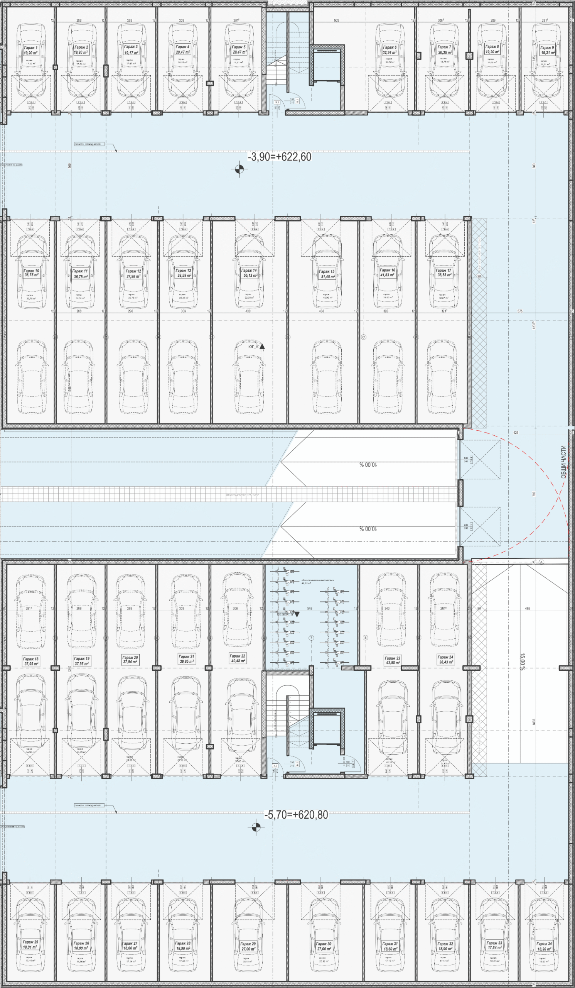Click the ОБЩИ ЧАСТИ vertical label
Screen dimensions: 575x988
(x=564, y=462)
